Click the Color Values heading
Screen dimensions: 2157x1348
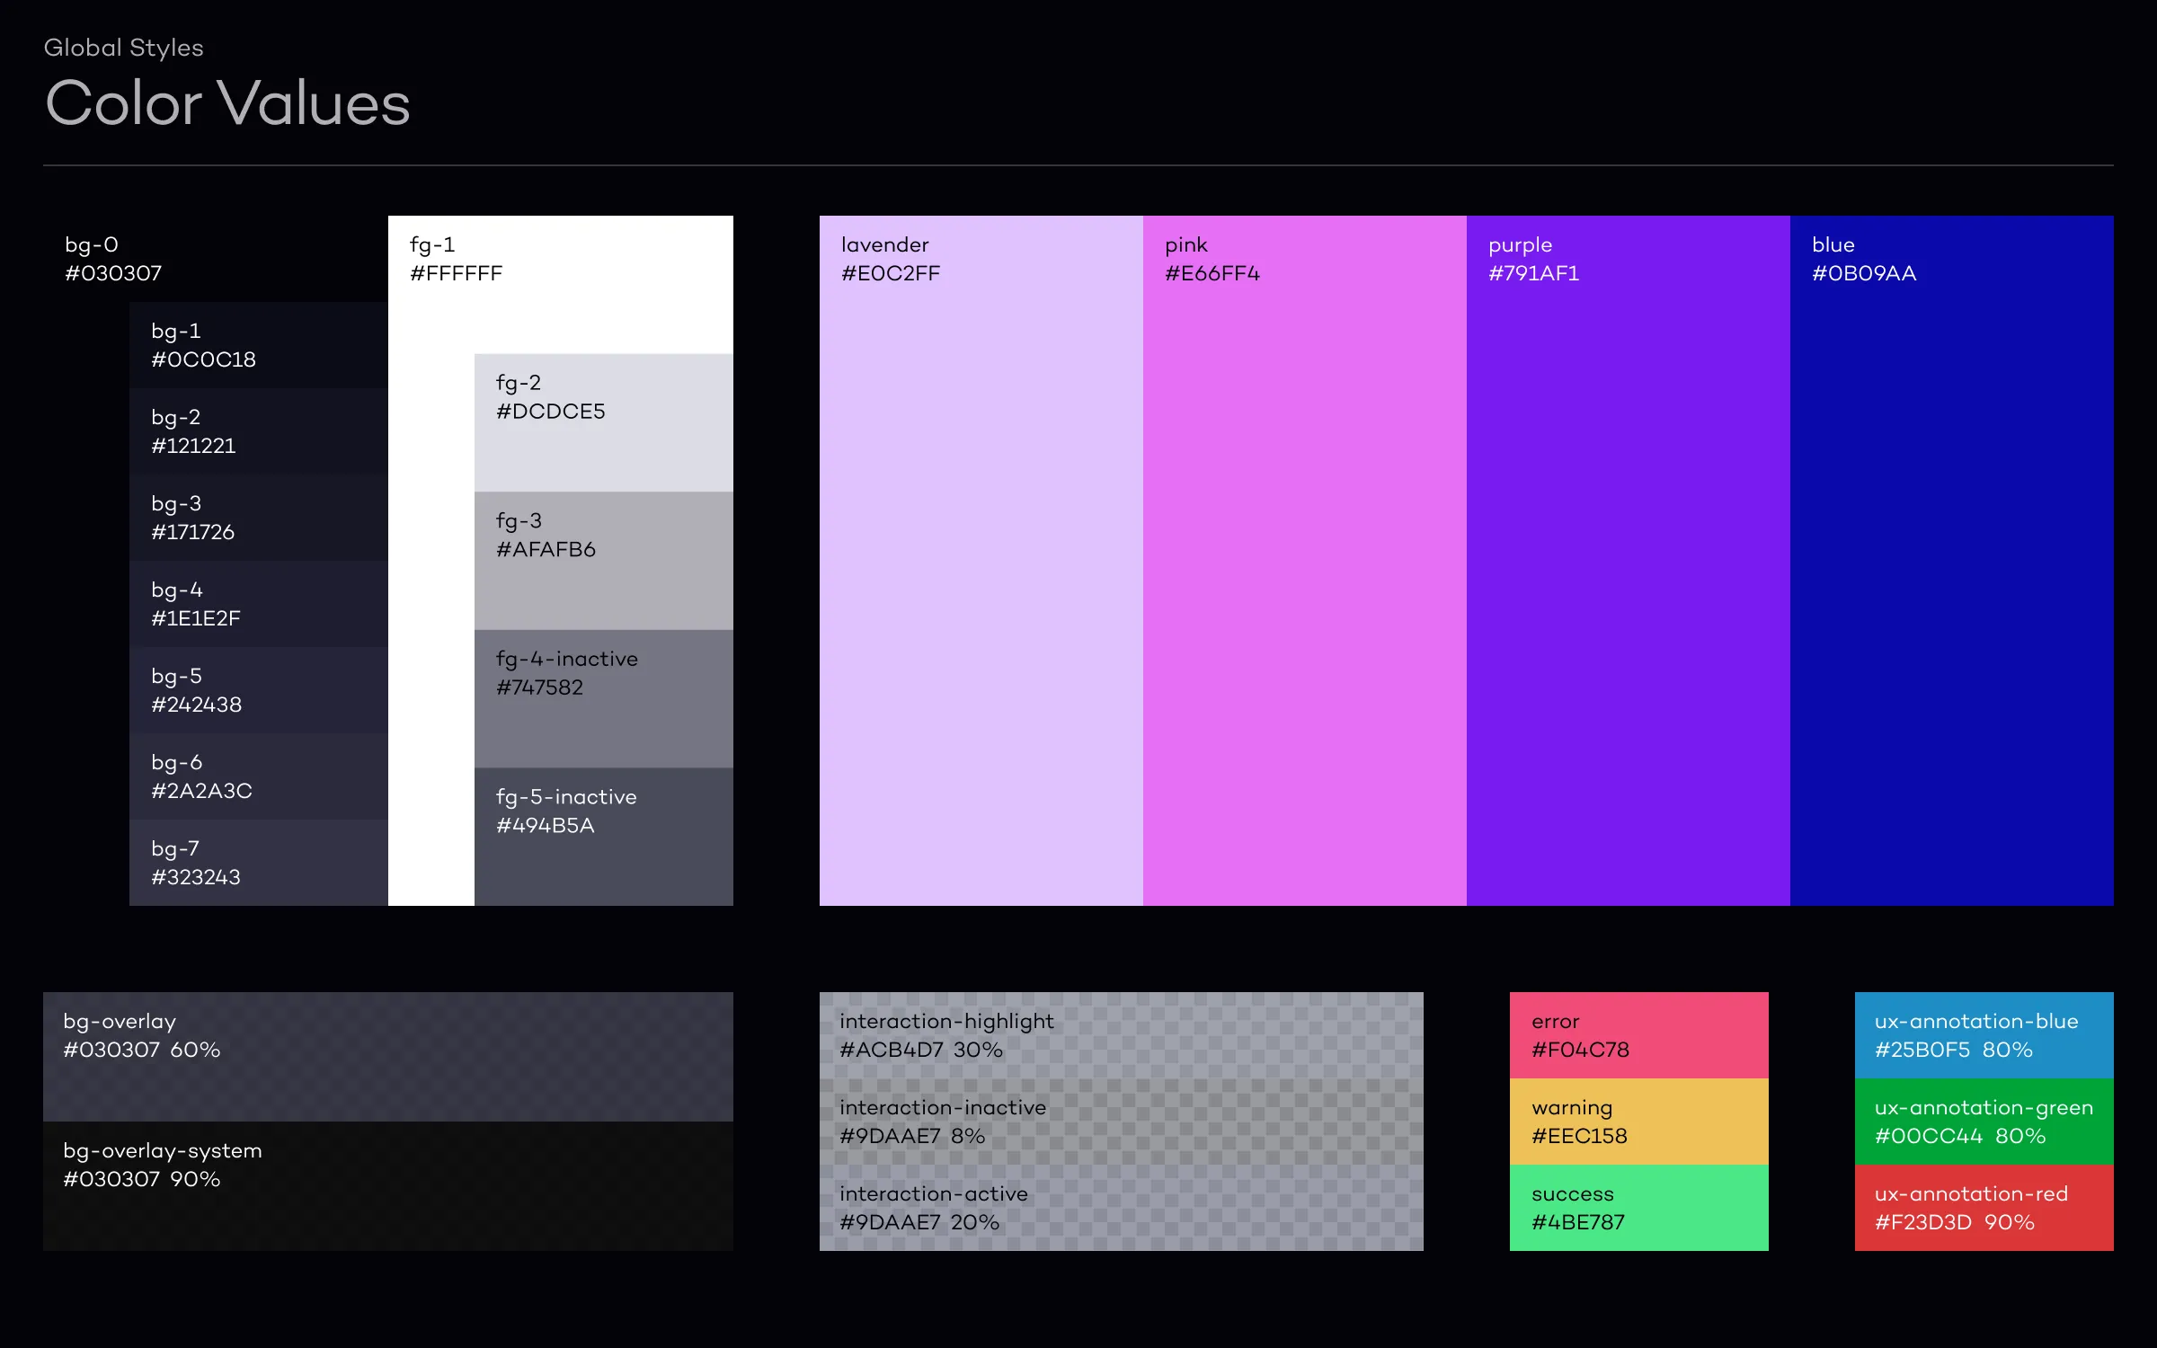(x=227, y=103)
